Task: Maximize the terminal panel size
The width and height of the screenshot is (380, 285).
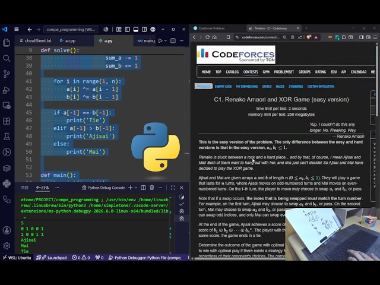Action: (173, 188)
